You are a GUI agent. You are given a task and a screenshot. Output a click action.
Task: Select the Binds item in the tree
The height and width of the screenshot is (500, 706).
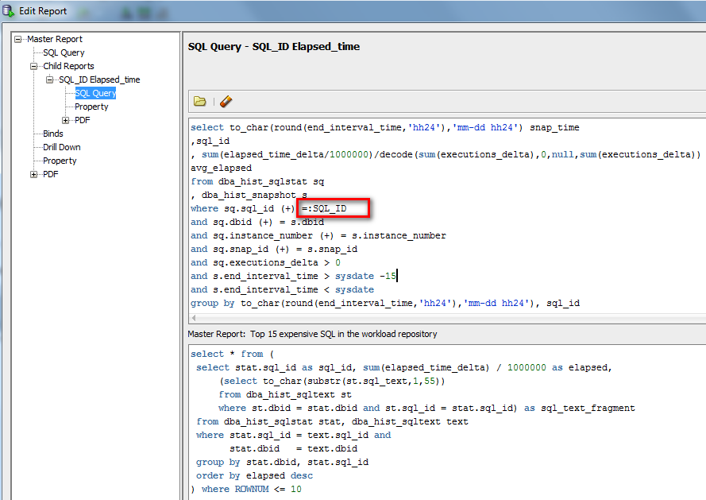click(52, 133)
